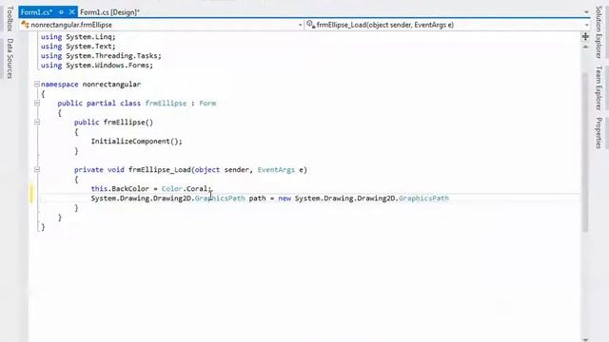This screenshot has width=609, height=342.
Task: Open the frmEllipse_Load member dropdown
Action: (586, 26)
